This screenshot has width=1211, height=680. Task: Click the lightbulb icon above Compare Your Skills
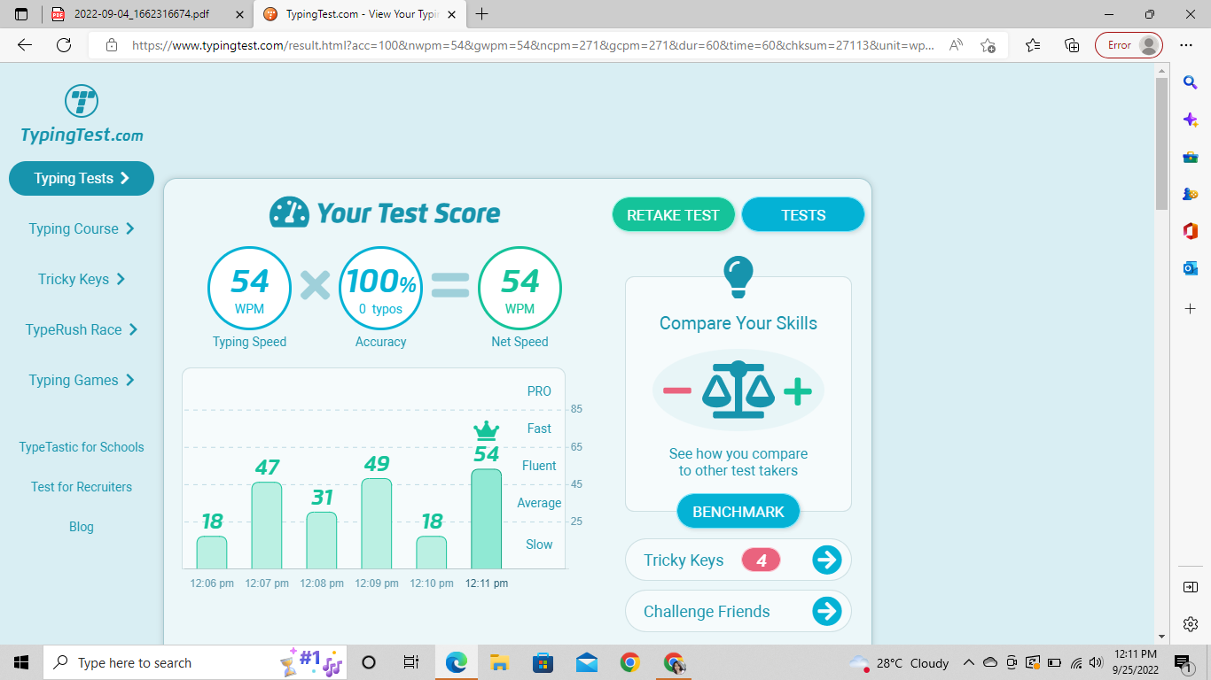[x=738, y=276]
